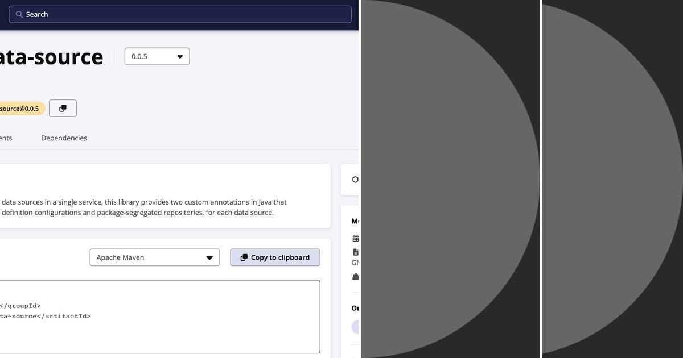This screenshot has width=683, height=358.
Task: Open the Dependents tab
Action: coord(6,138)
